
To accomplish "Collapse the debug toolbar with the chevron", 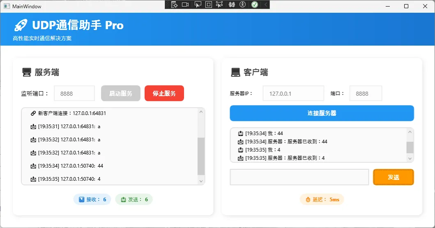I will (x=265, y=5).
